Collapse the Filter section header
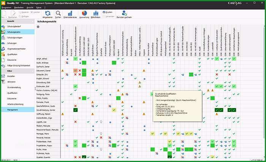 click(17, 71)
